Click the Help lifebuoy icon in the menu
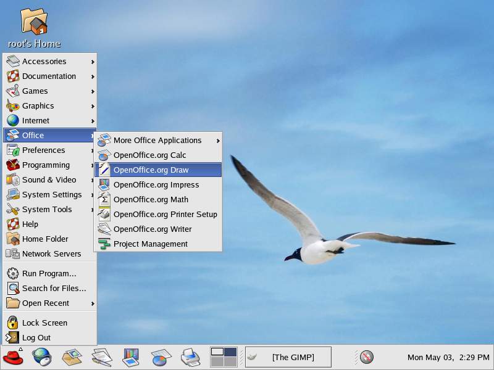Image resolution: width=494 pixels, height=370 pixels. [13, 224]
